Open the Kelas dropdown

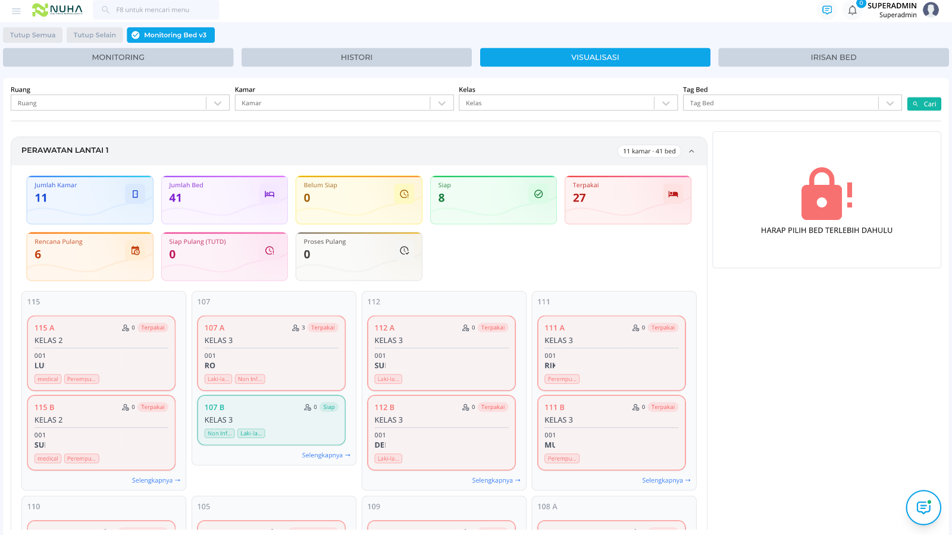click(x=568, y=103)
